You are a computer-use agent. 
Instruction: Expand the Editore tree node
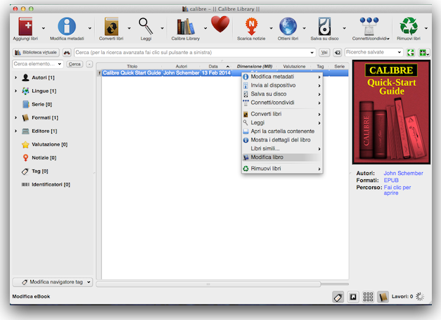15,131
